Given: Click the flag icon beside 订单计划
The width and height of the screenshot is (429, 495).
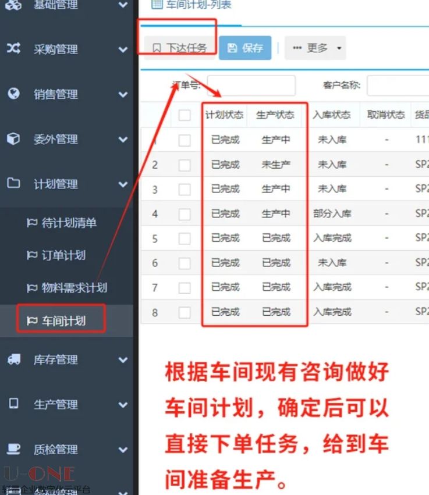Looking at the screenshot, I should point(32,255).
